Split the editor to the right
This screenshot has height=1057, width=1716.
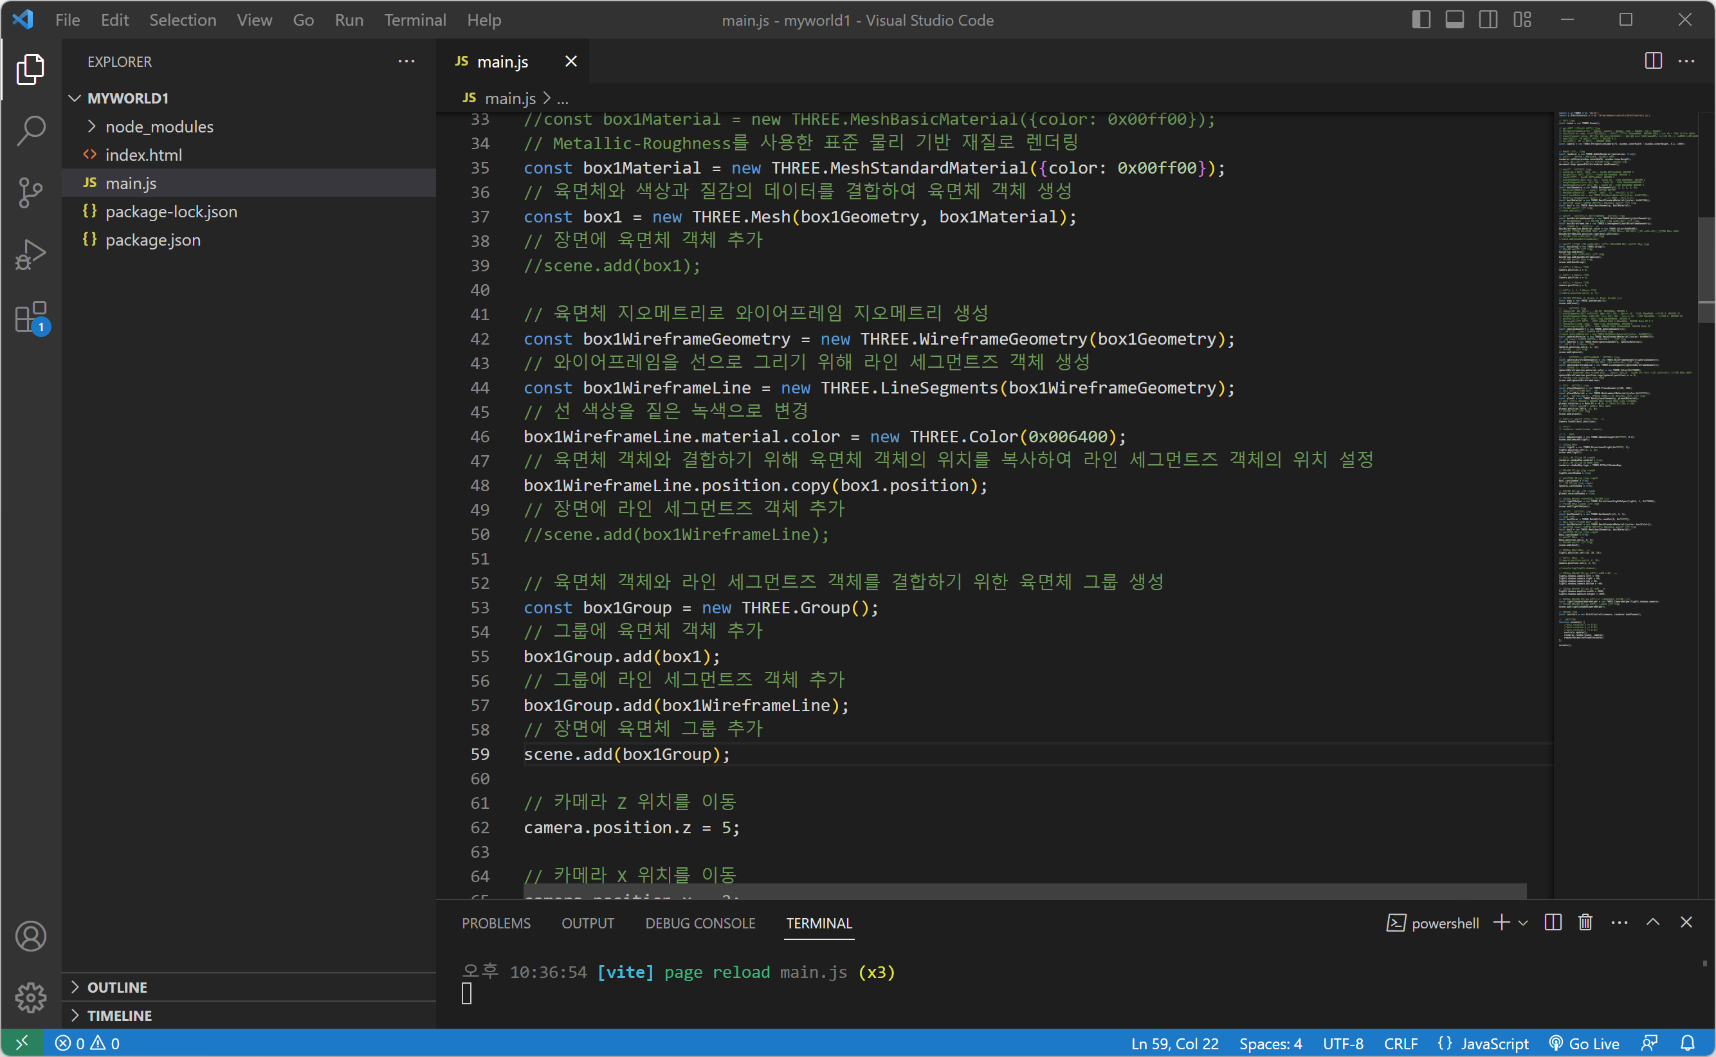1653,62
